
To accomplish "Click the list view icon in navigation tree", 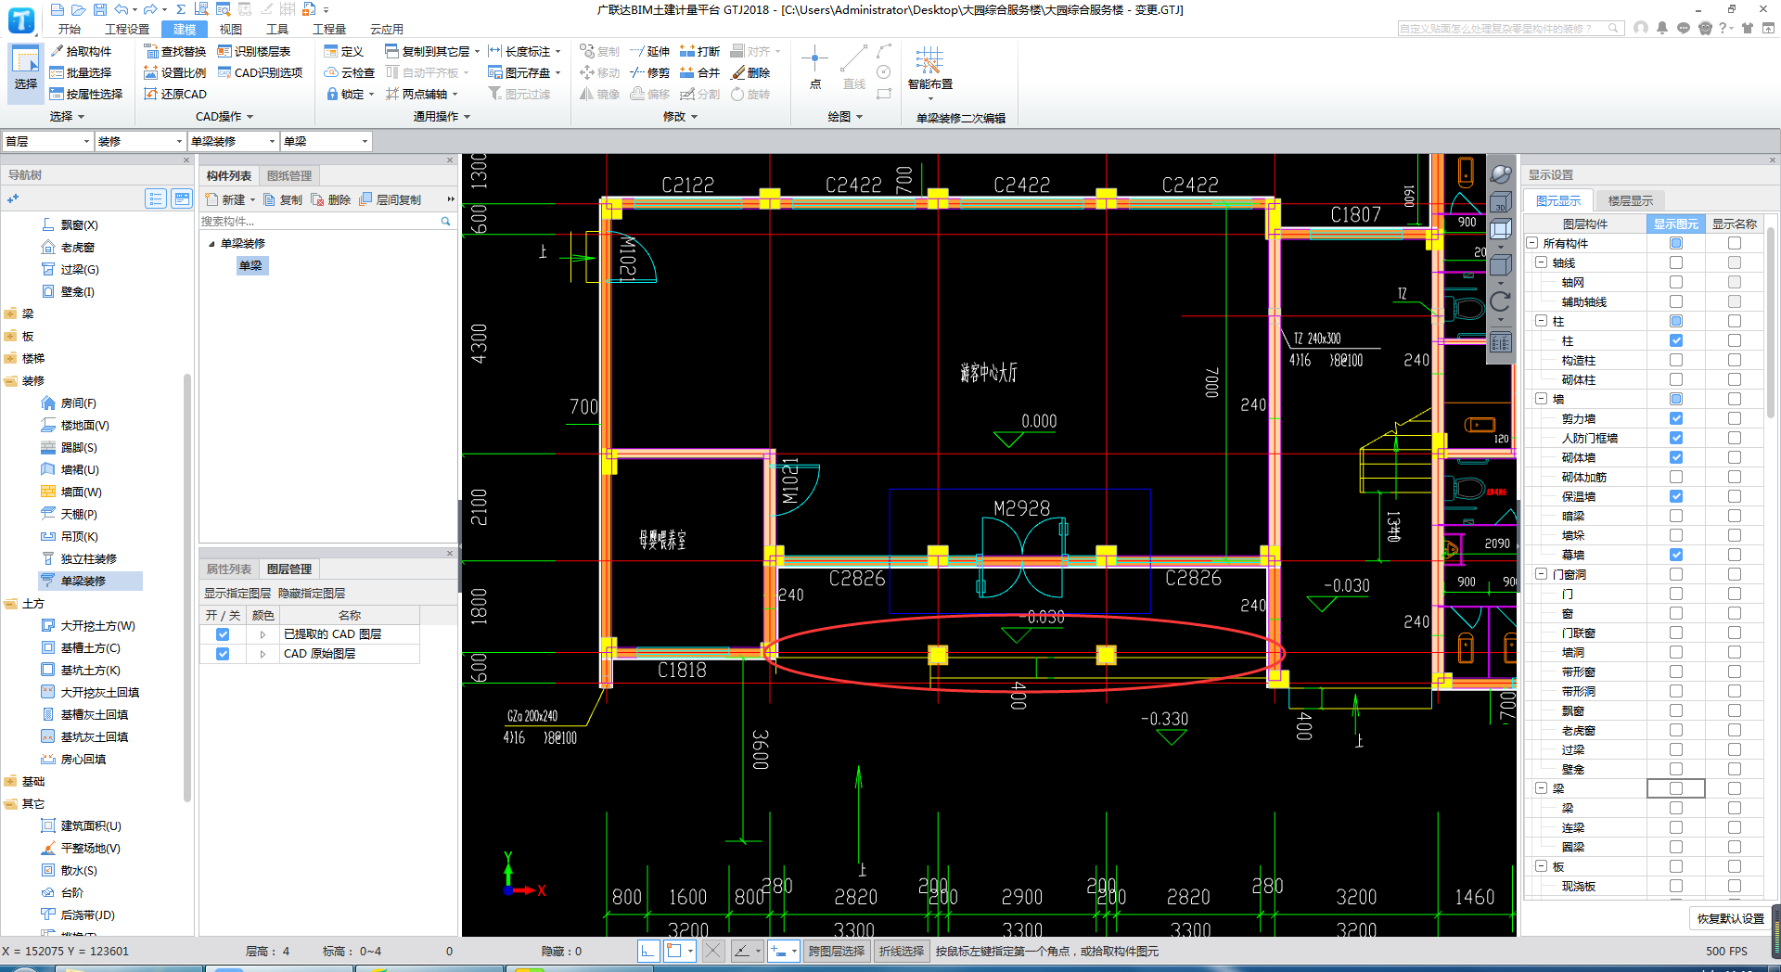I will 156,198.
